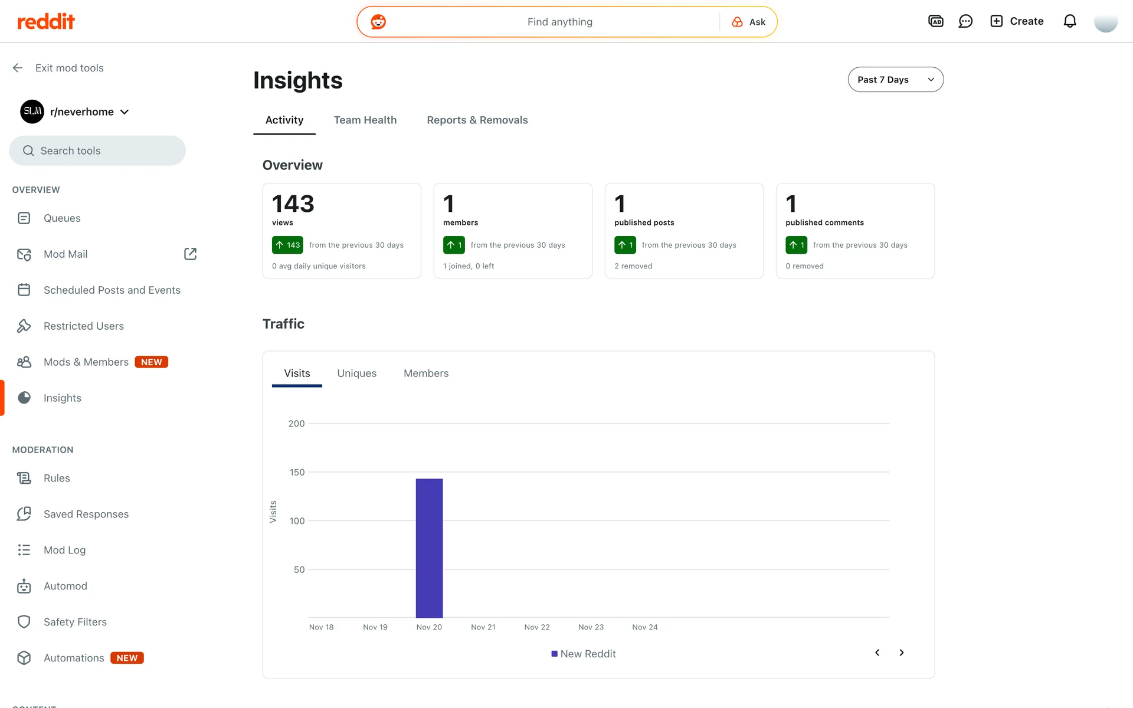This screenshot has width=1133, height=708.
Task: Click the Ask button in search bar
Action: click(748, 22)
